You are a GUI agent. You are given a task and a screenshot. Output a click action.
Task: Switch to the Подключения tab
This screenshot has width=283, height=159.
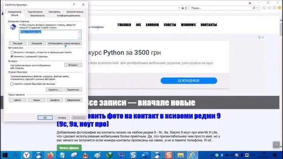pyautogui.click(x=35, y=12)
